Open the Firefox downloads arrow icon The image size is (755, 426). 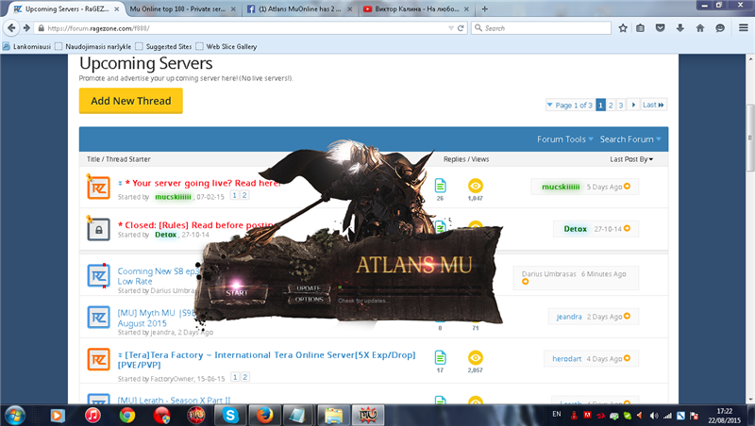tap(679, 28)
